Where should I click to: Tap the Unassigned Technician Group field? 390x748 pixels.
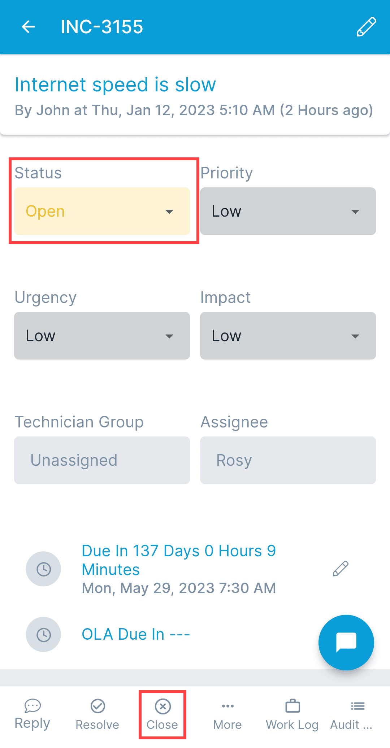102,460
